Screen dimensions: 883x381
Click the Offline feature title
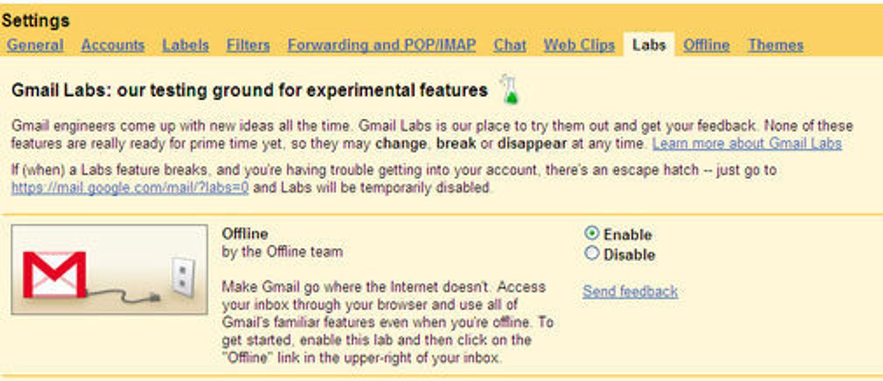click(245, 234)
